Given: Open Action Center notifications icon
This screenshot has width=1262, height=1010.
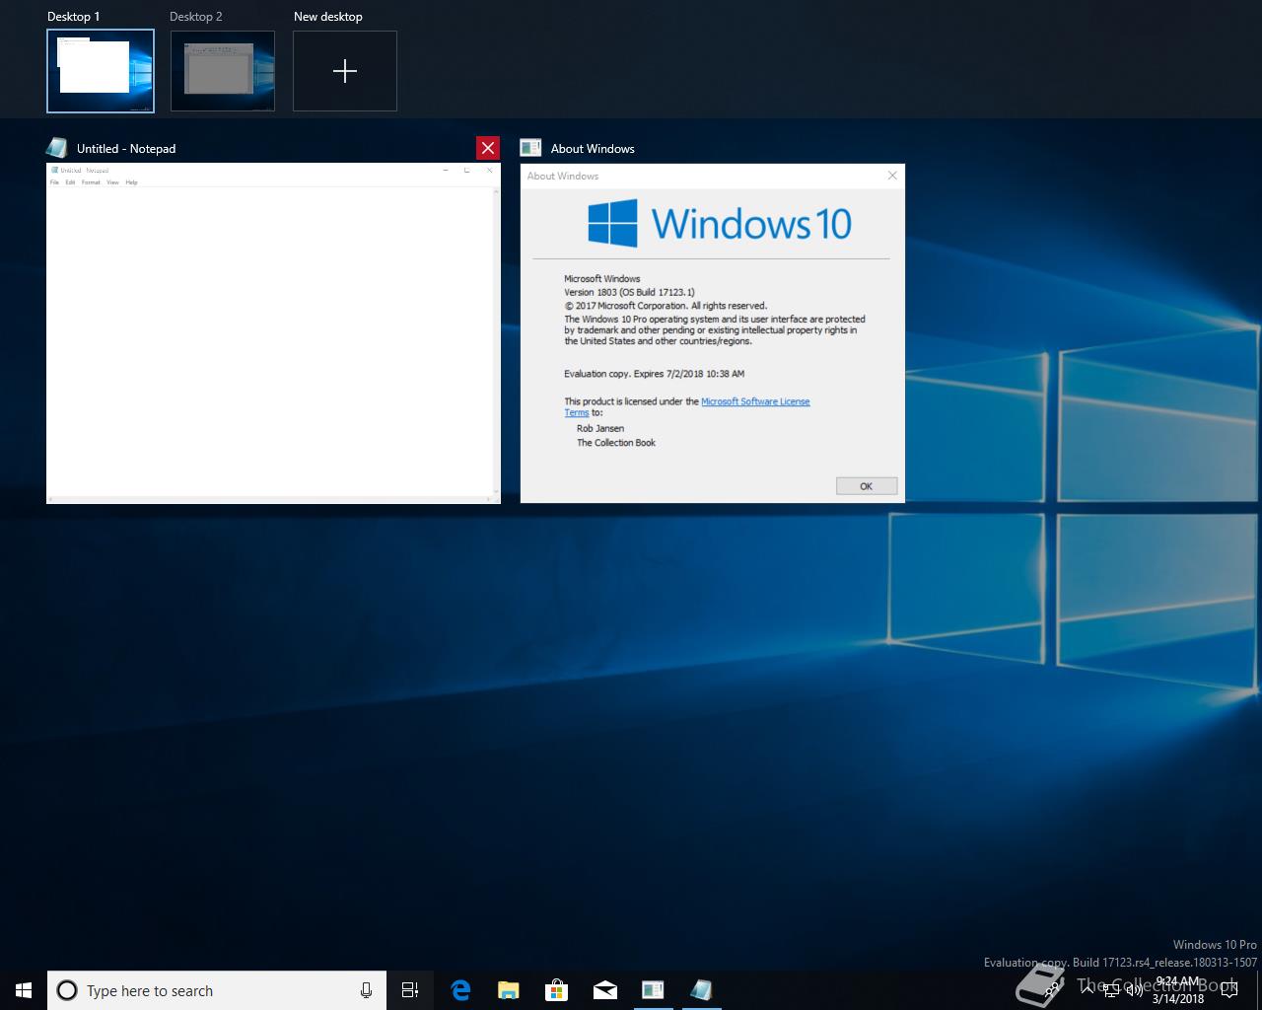Looking at the screenshot, I should (x=1228, y=990).
